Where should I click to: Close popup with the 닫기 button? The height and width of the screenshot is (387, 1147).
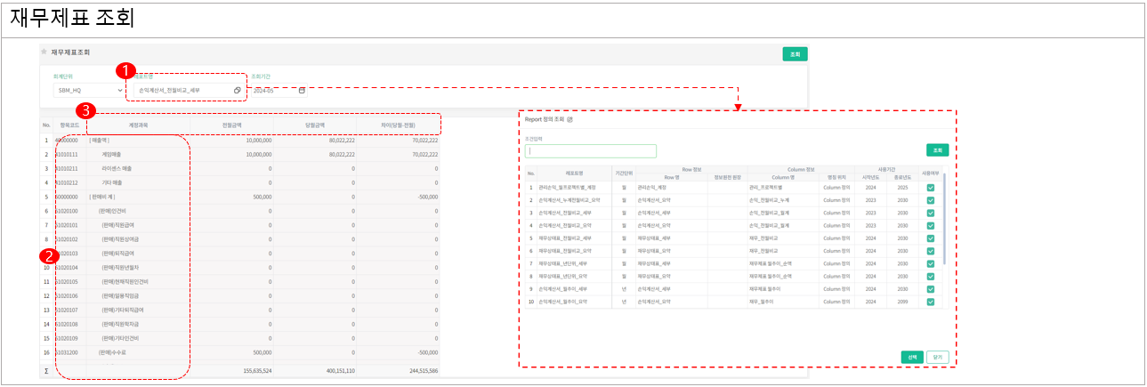coord(937,357)
